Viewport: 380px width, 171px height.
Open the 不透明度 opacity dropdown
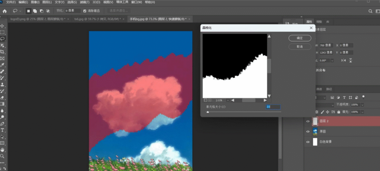[362, 105]
